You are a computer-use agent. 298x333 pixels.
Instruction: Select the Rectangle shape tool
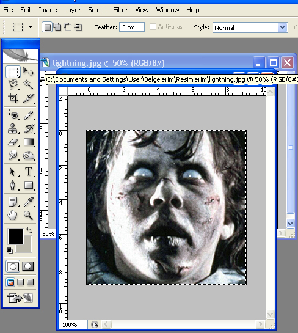[29, 185]
